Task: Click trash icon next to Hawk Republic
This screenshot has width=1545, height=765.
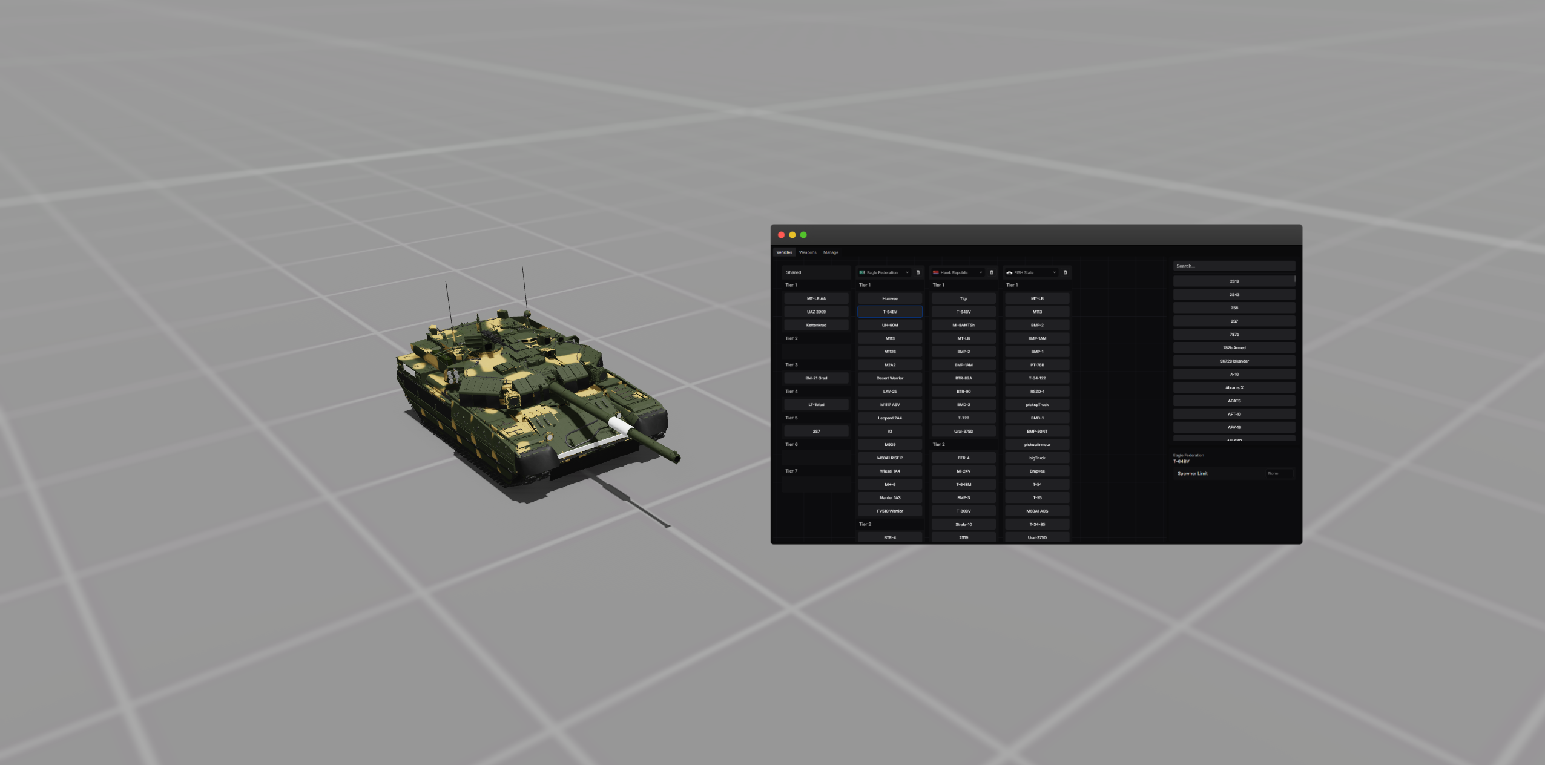Action: click(992, 272)
